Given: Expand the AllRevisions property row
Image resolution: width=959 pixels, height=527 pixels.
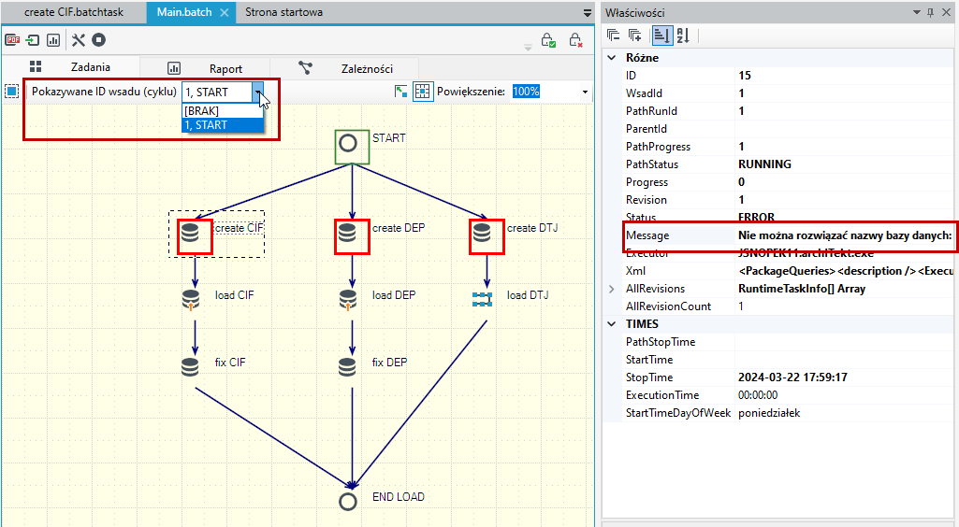Looking at the screenshot, I should (x=612, y=289).
